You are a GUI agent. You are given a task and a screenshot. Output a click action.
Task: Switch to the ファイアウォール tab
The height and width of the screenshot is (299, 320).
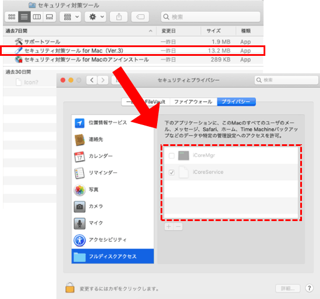pyautogui.click(x=193, y=102)
